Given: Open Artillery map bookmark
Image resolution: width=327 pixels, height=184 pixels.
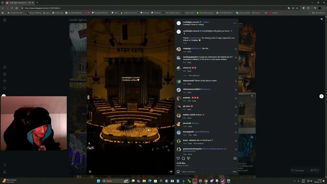Looking at the screenshot, I should 58,13.
